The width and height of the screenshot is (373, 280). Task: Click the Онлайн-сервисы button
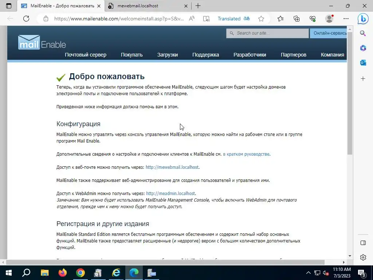pos(329,33)
